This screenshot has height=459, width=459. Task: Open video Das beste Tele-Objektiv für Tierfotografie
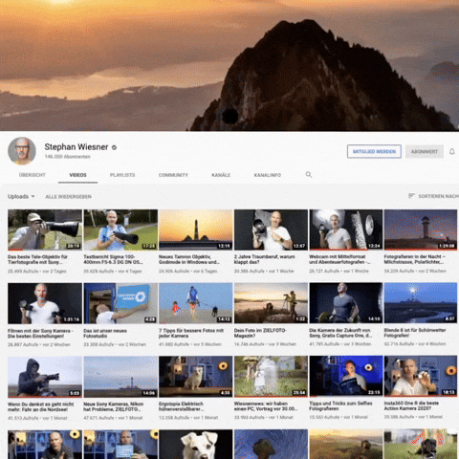tap(37, 259)
